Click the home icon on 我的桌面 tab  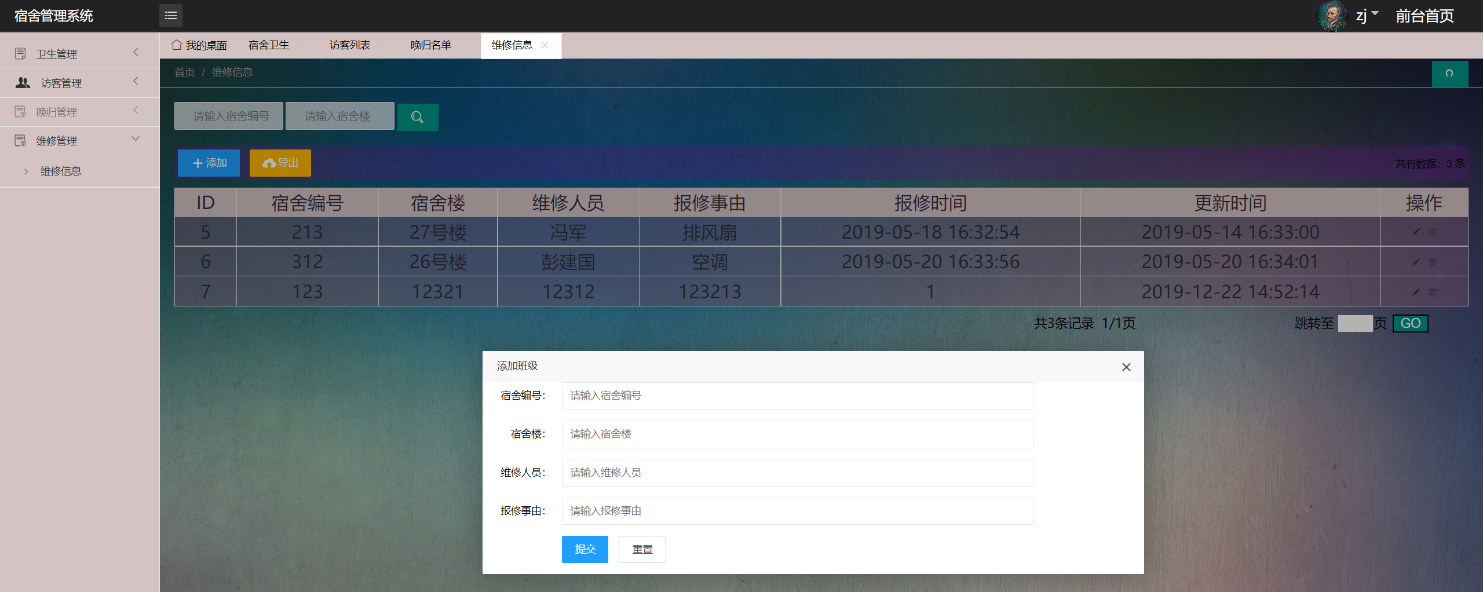[176, 45]
